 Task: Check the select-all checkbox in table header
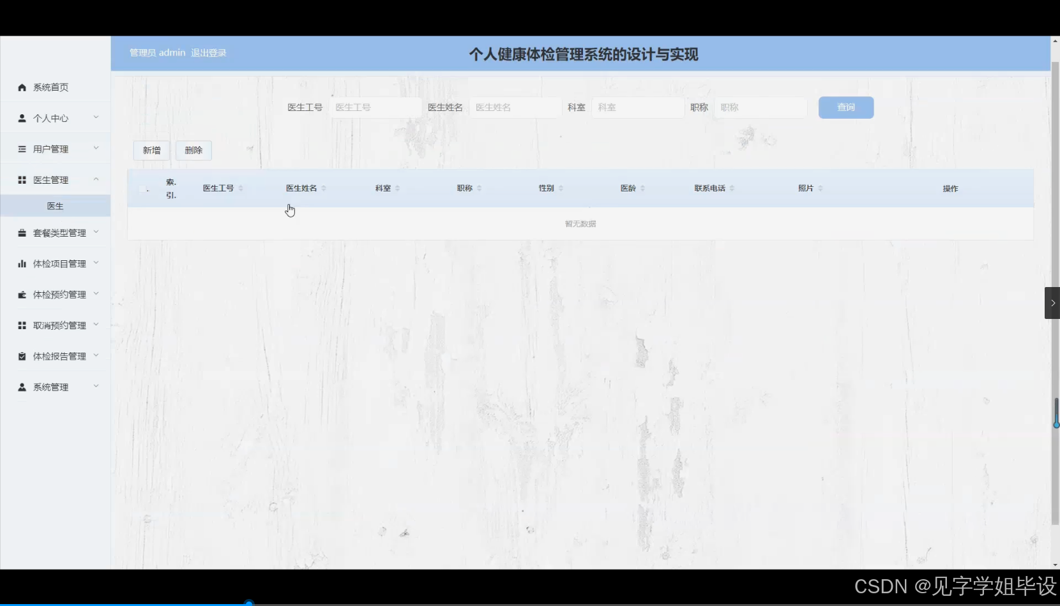[143, 188]
